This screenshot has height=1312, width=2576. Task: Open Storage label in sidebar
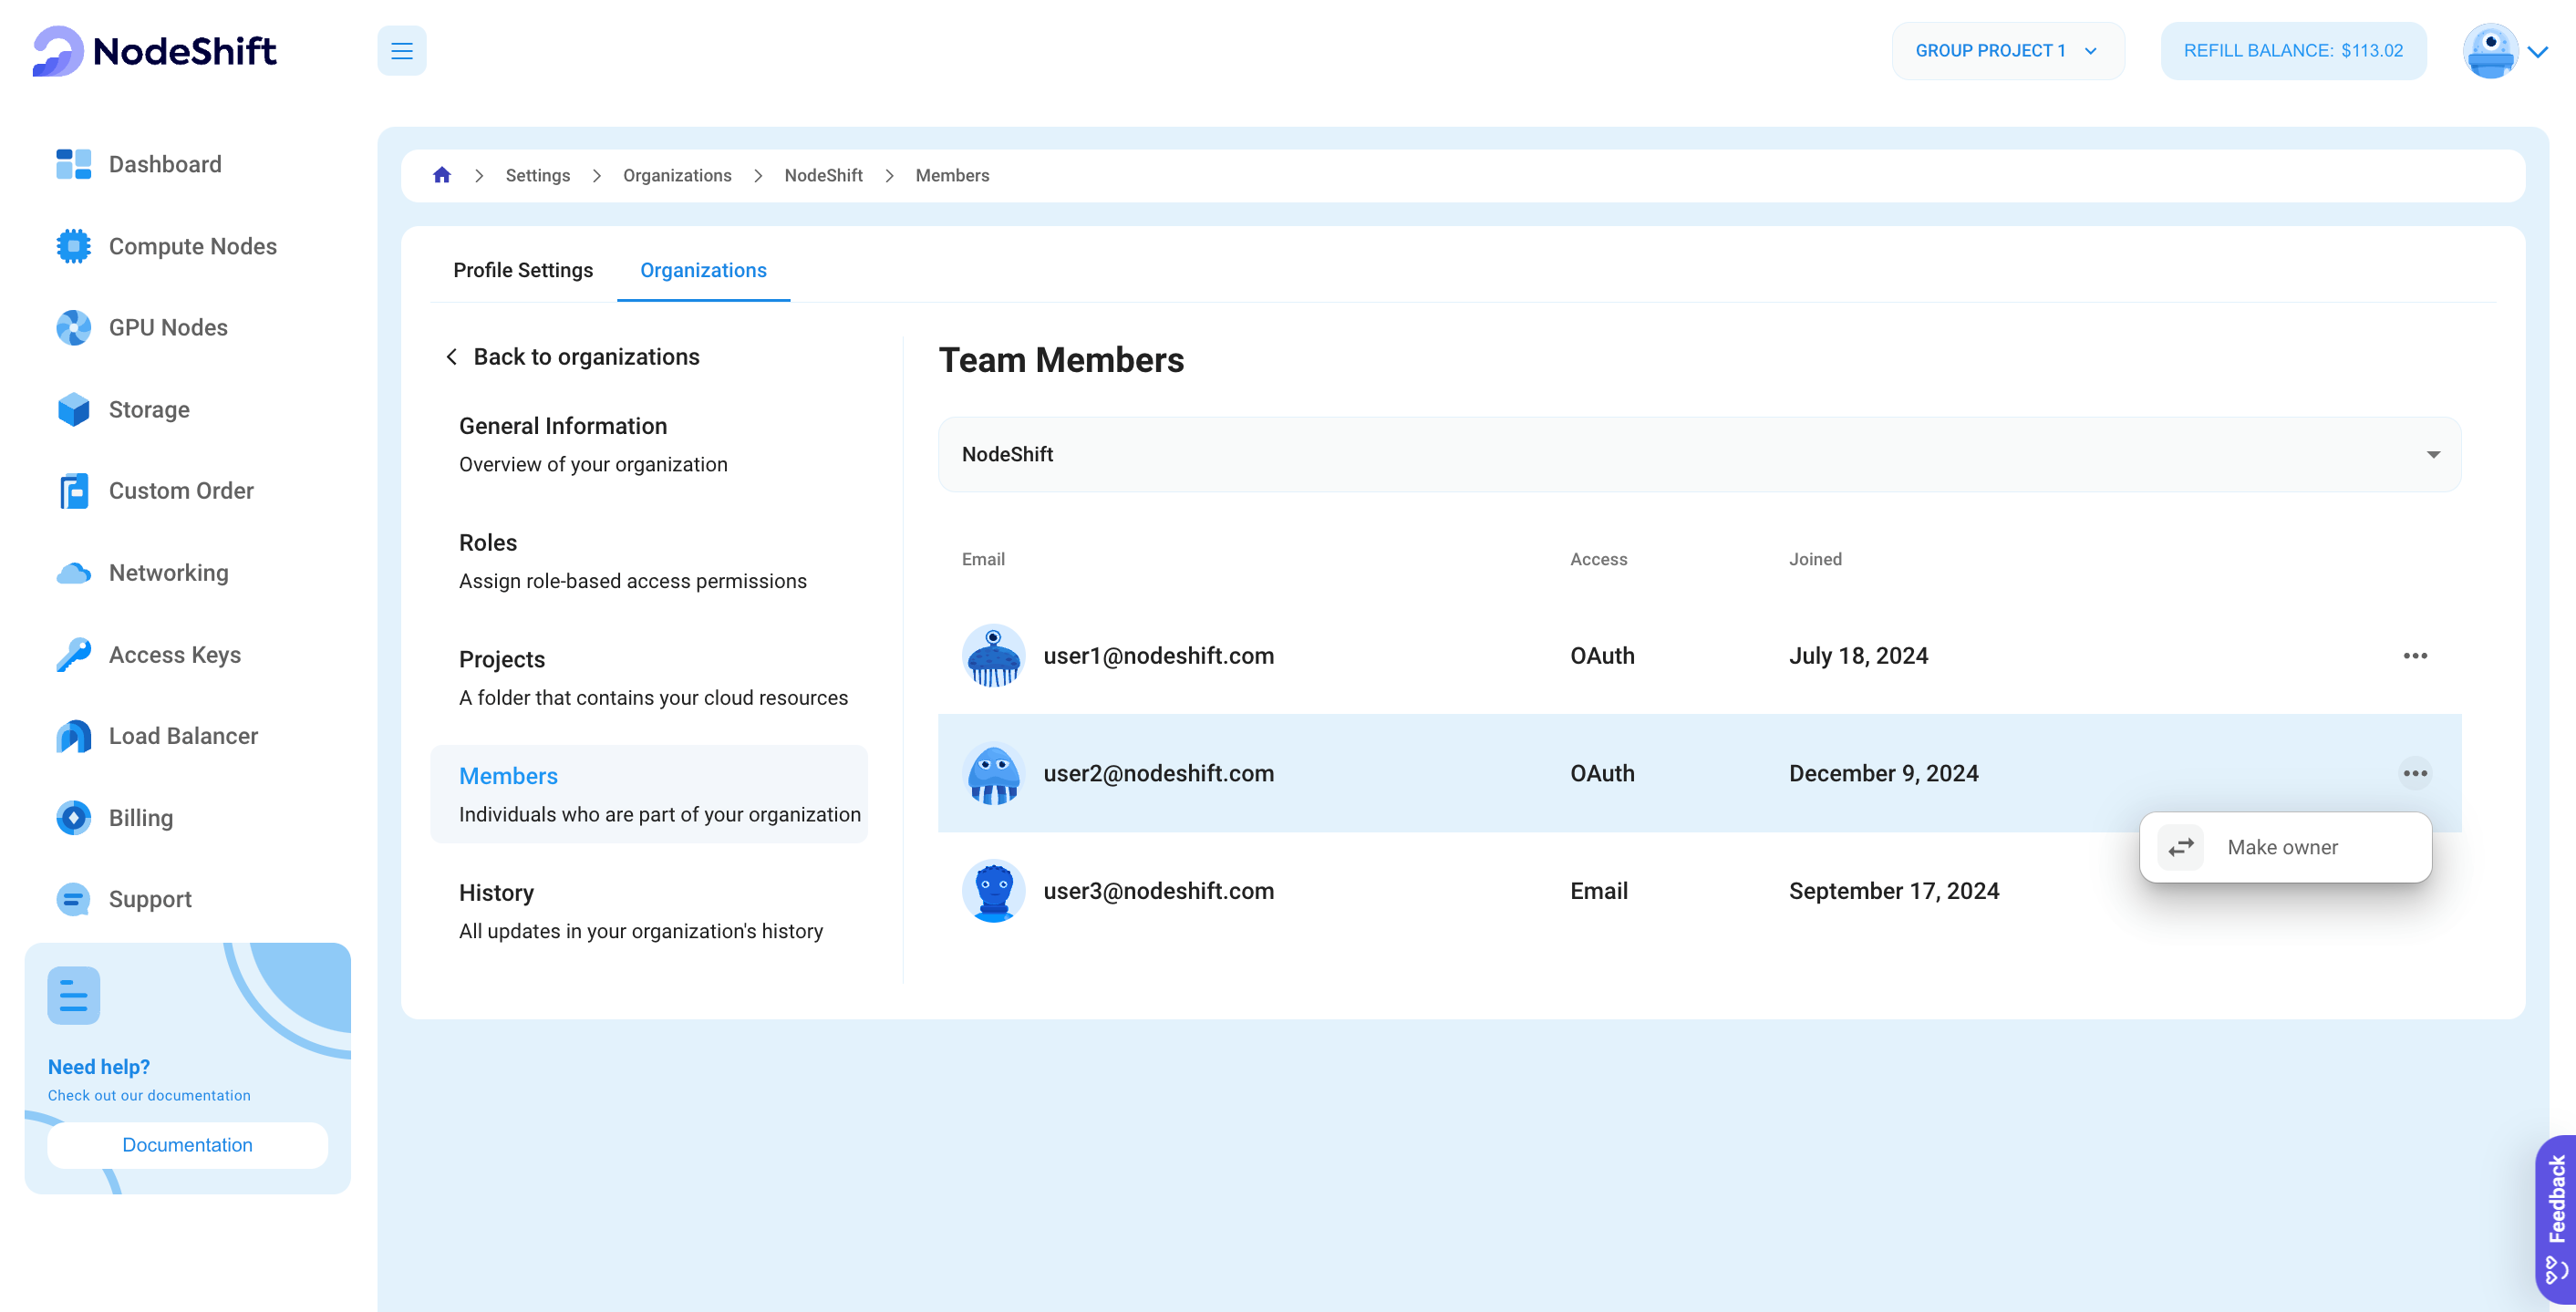[149, 409]
